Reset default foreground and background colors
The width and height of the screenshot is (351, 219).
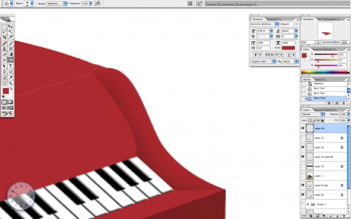[4, 96]
